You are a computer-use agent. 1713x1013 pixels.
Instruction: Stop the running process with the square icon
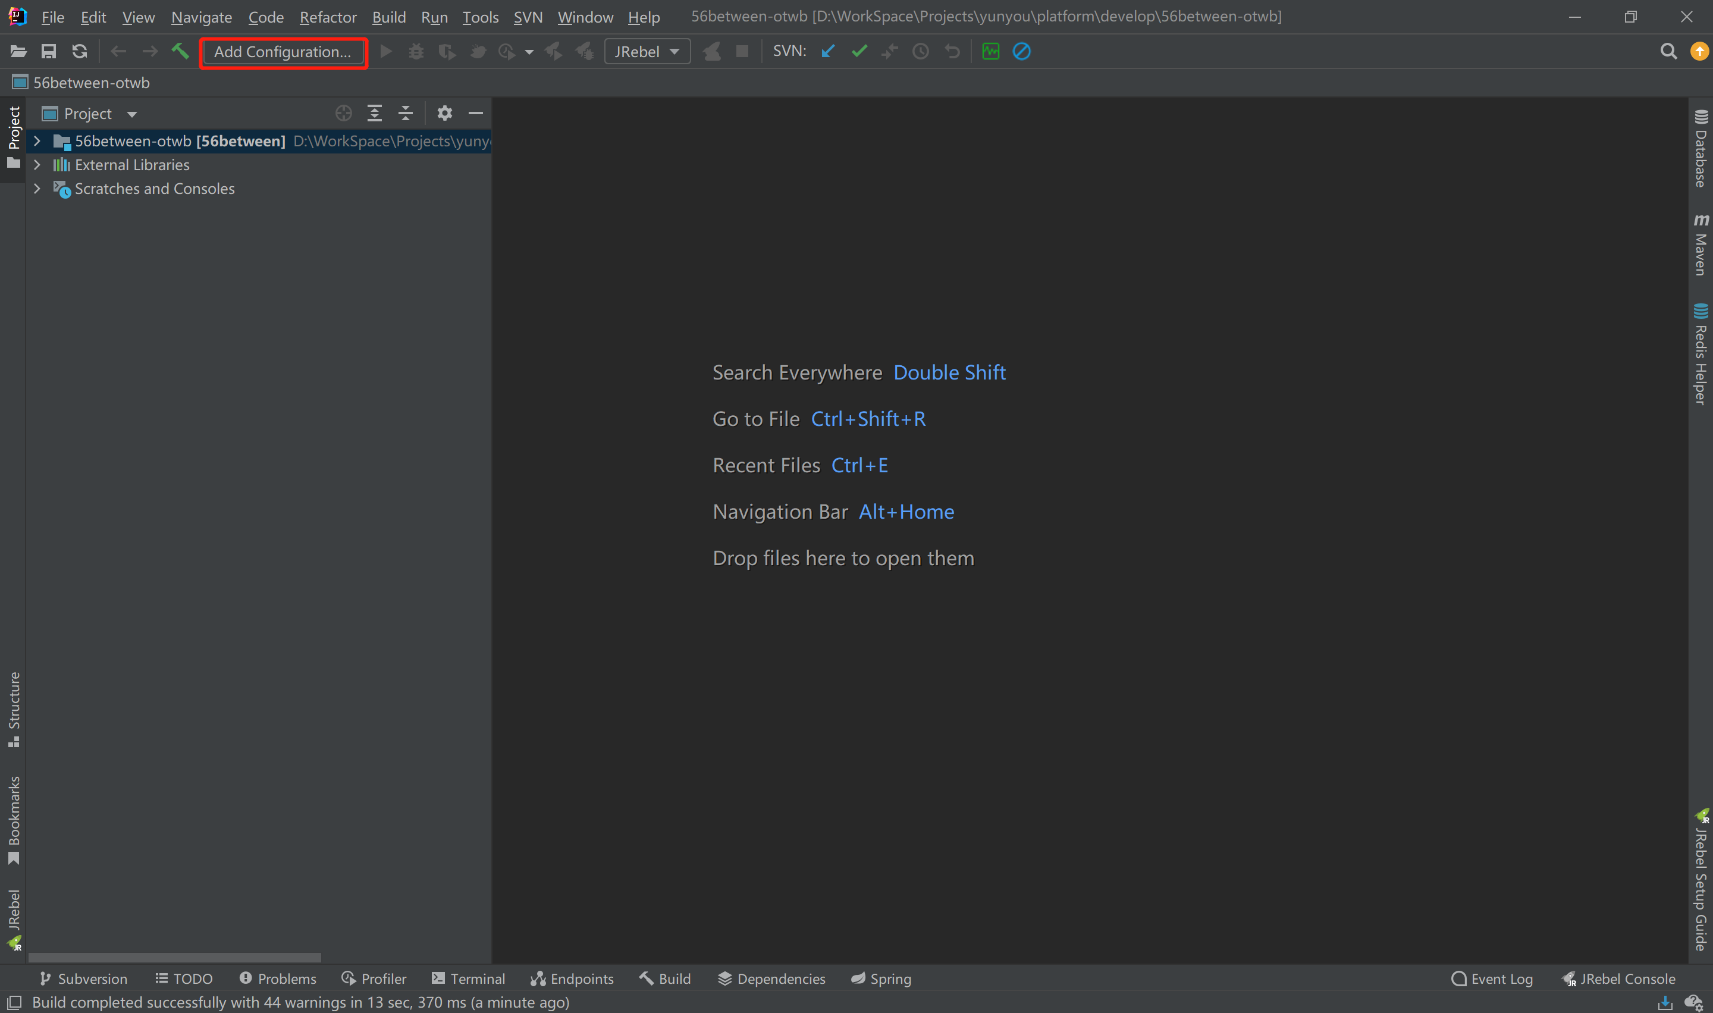pos(742,51)
